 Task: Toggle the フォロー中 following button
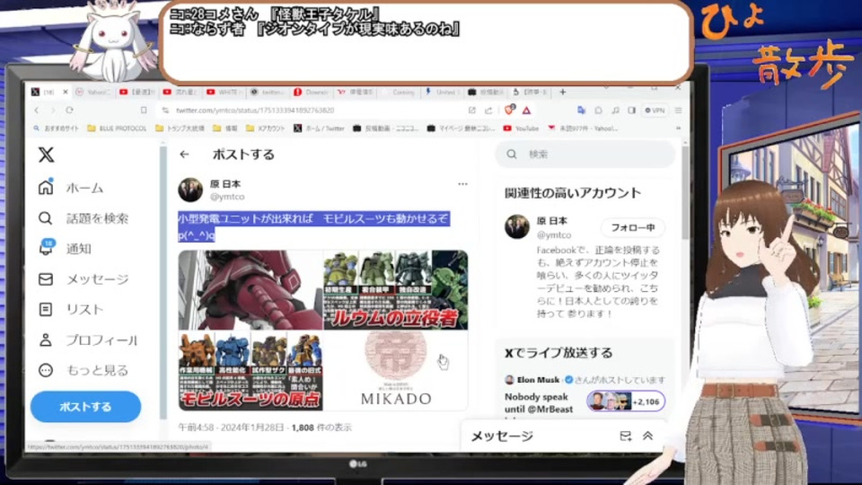pos(633,227)
